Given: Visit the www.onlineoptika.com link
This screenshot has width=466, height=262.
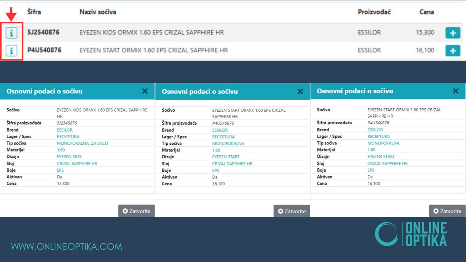Looking at the screenshot, I should tap(66, 246).
